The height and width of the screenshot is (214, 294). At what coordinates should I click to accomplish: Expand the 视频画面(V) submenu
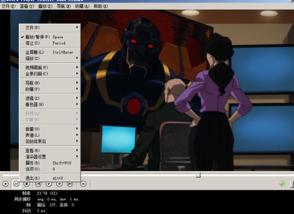point(50,68)
